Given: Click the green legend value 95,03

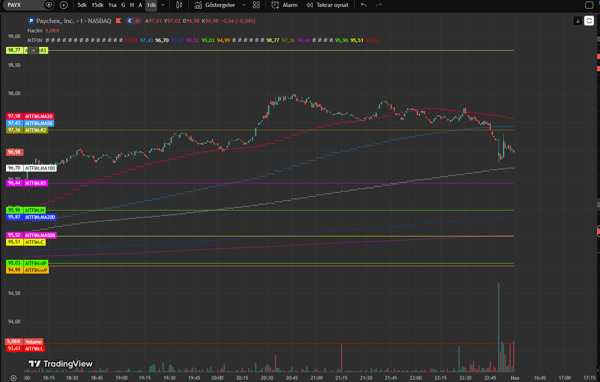Looking at the screenshot, I should pyautogui.click(x=208, y=40).
